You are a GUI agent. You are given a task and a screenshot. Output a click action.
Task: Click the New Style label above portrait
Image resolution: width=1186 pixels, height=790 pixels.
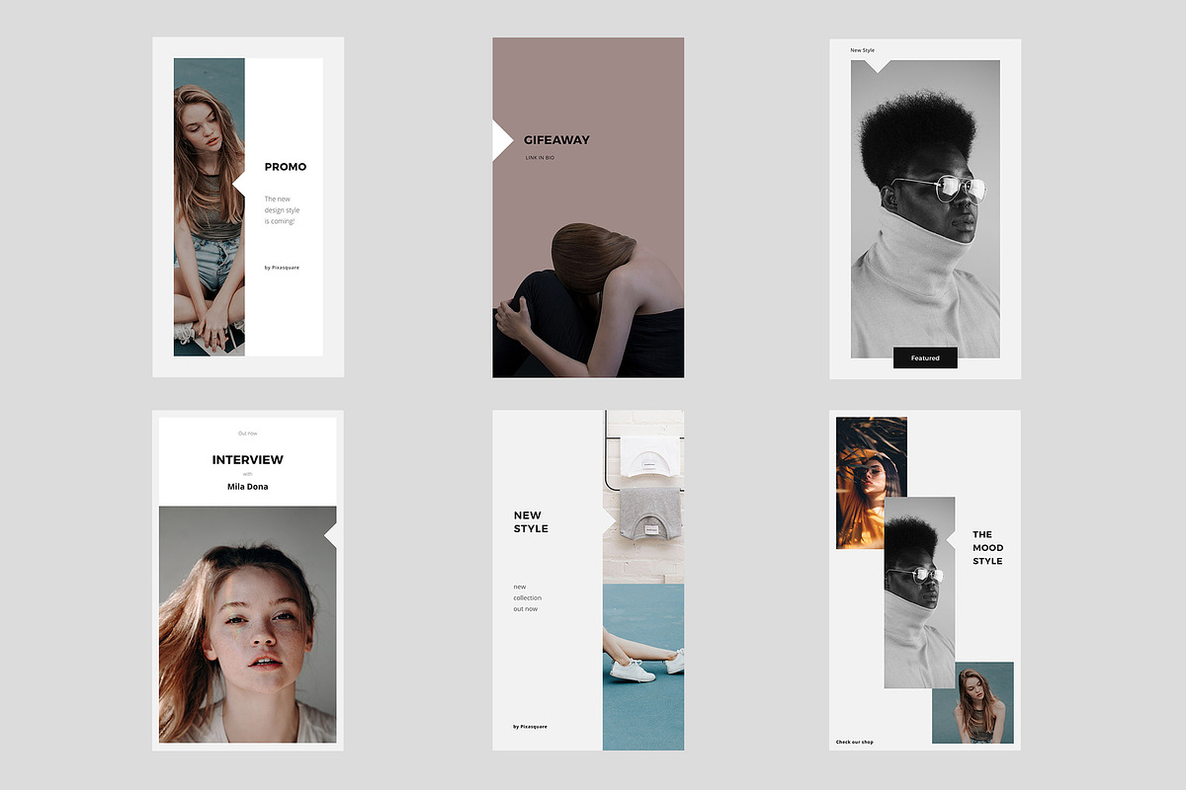[x=862, y=50]
